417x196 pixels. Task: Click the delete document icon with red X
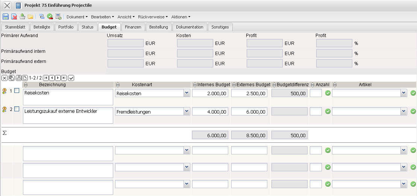click(x=14, y=16)
